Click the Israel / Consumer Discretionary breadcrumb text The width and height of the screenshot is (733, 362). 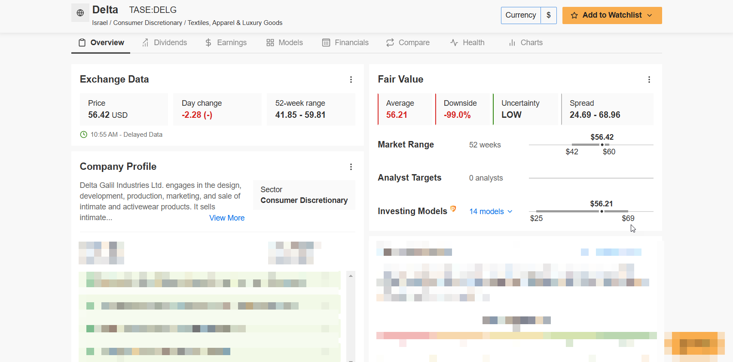point(187,23)
